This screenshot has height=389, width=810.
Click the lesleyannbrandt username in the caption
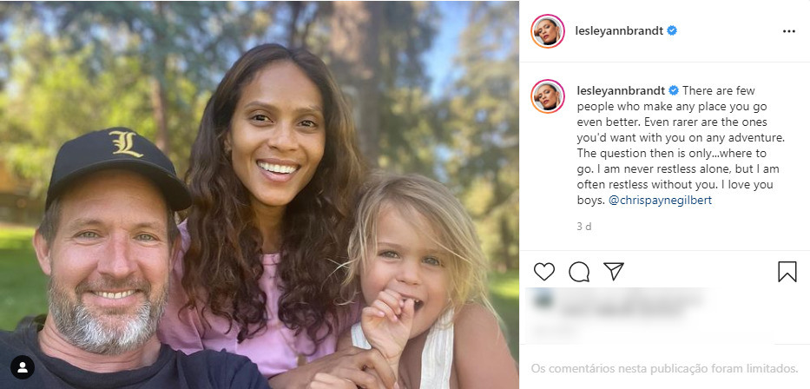[x=620, y=90]
